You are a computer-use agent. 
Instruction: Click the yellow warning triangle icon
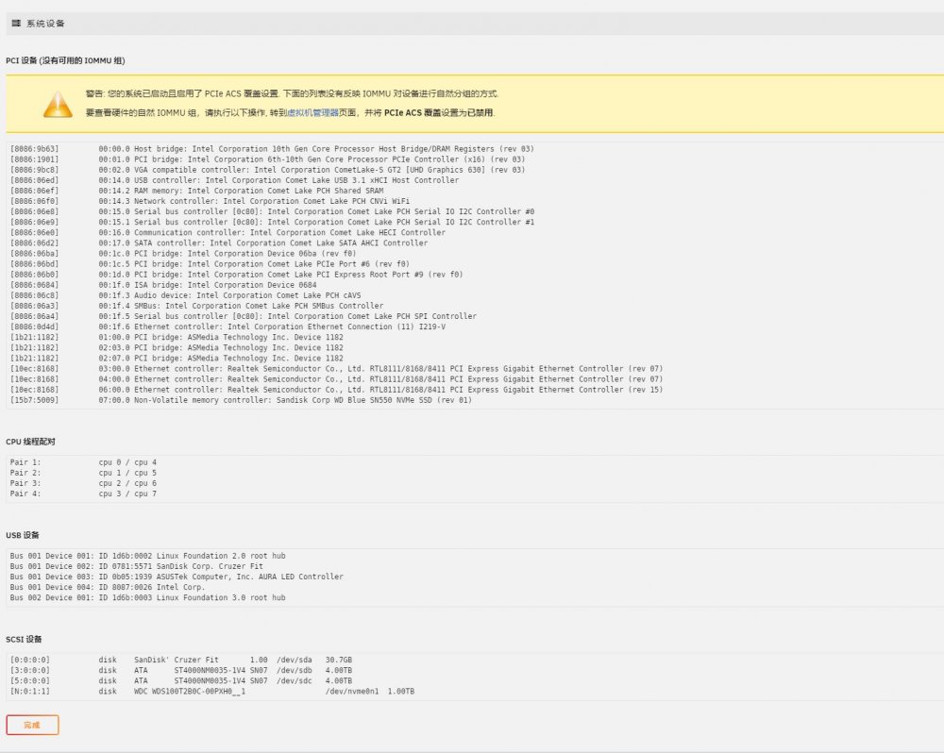click(x=58, y=104)
